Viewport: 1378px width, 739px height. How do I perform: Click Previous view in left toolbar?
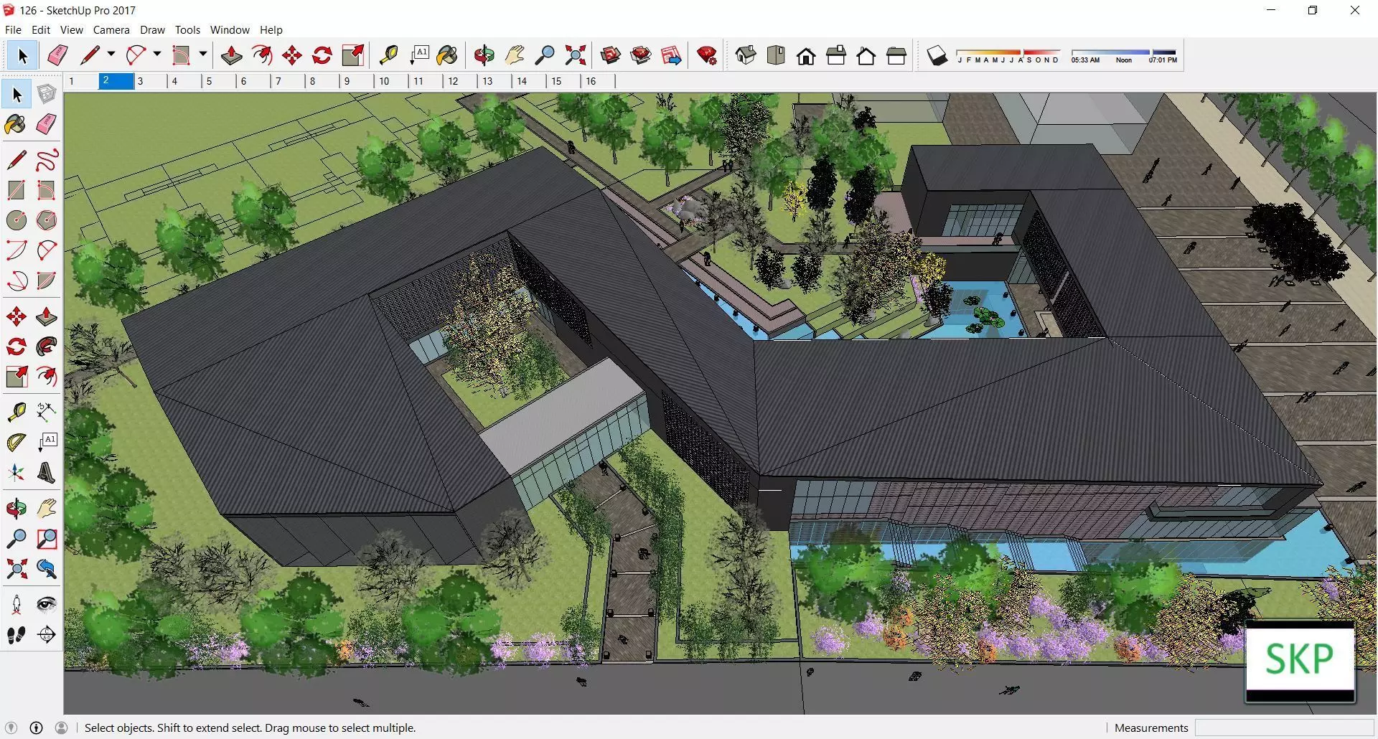pos(47,569)
